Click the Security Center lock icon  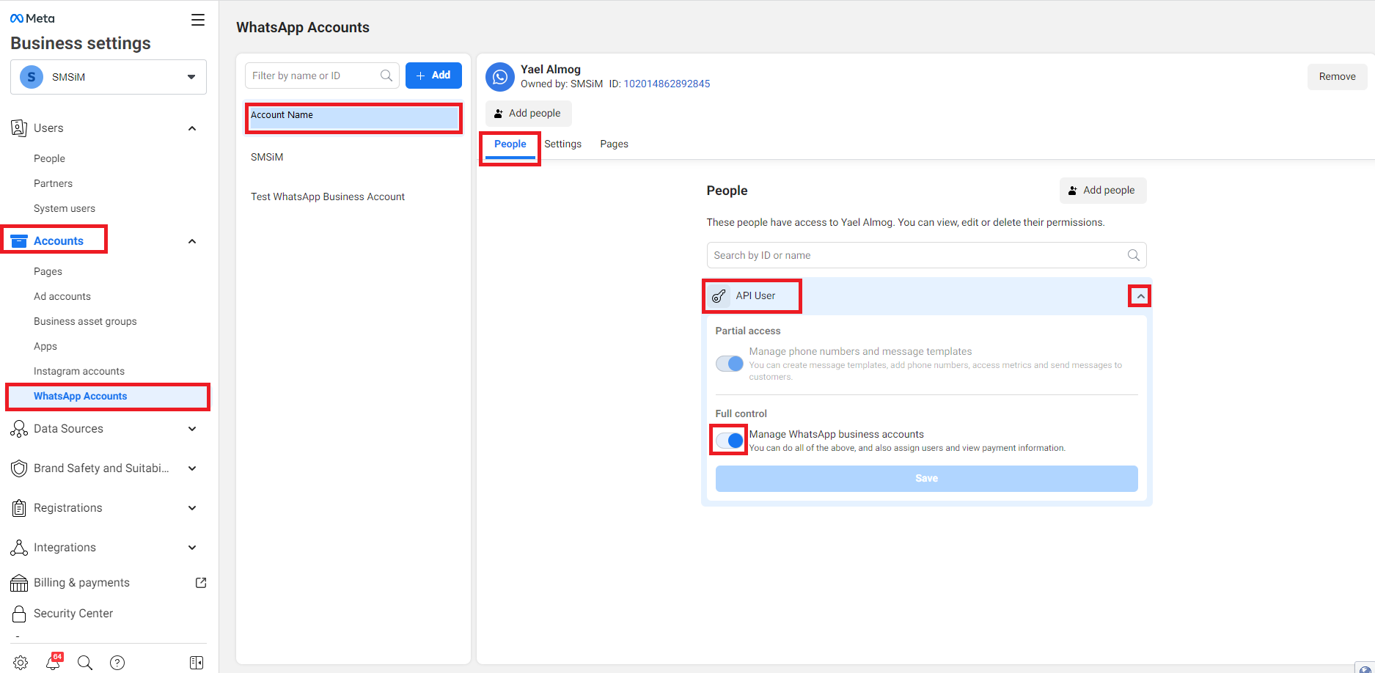point(19,614)
